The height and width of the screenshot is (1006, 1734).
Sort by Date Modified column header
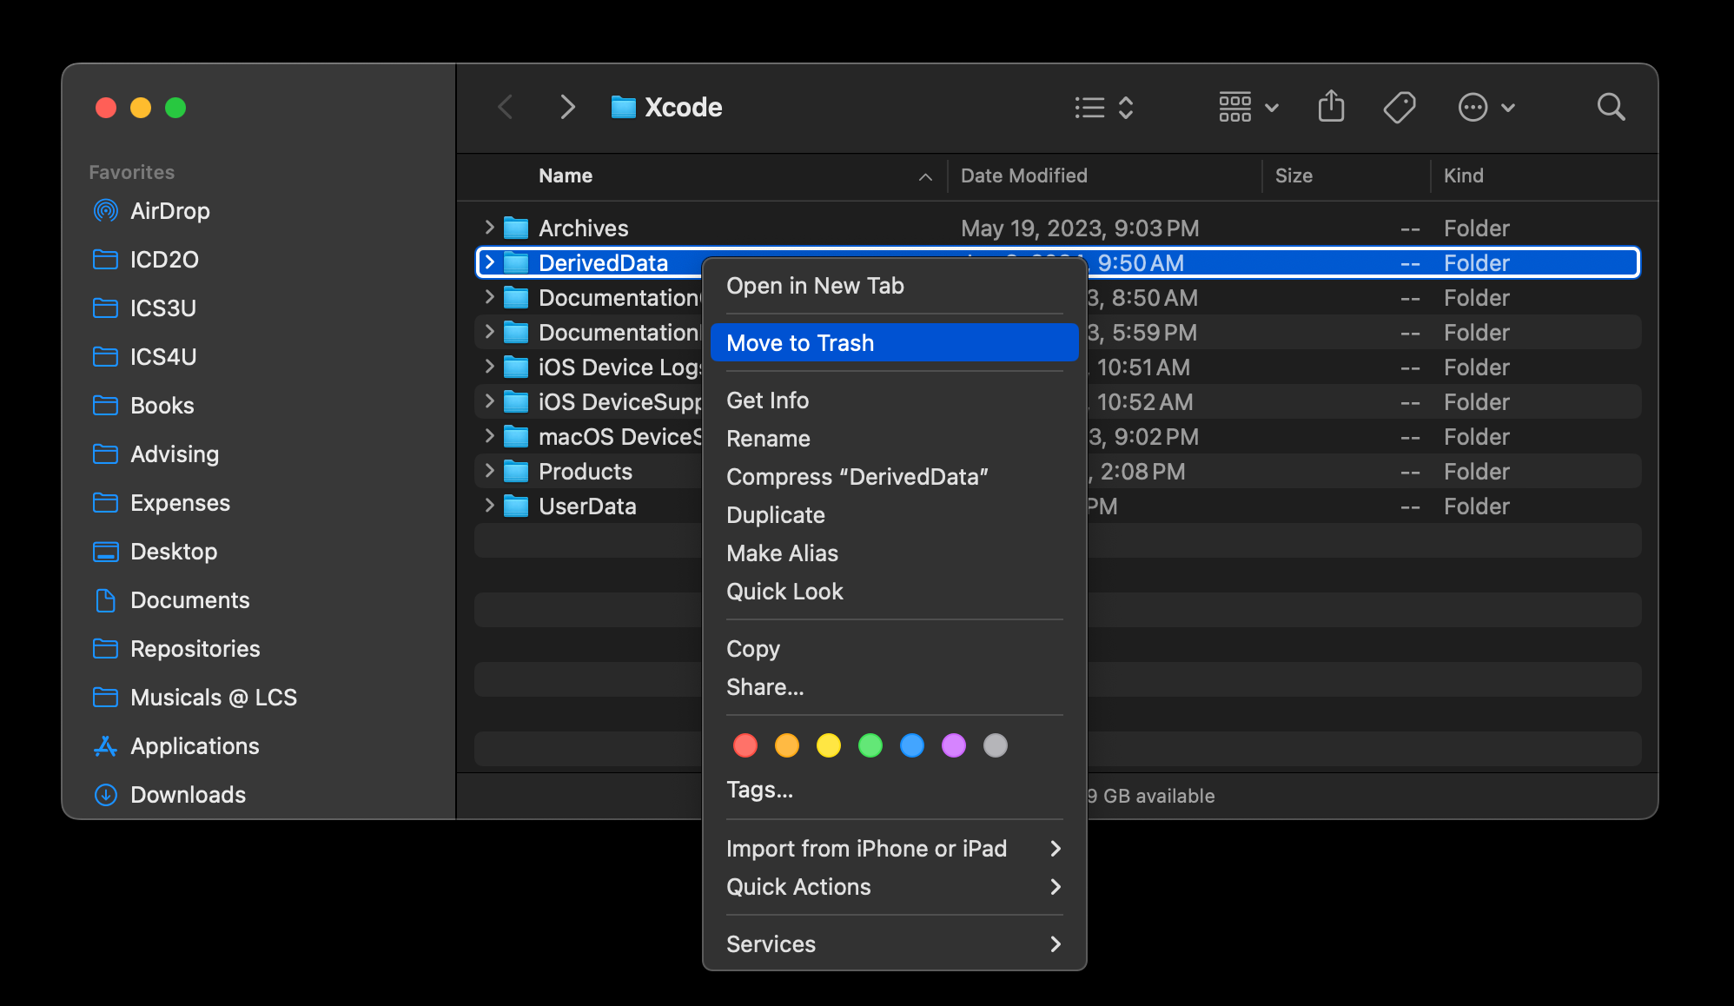coord(1023,175)
